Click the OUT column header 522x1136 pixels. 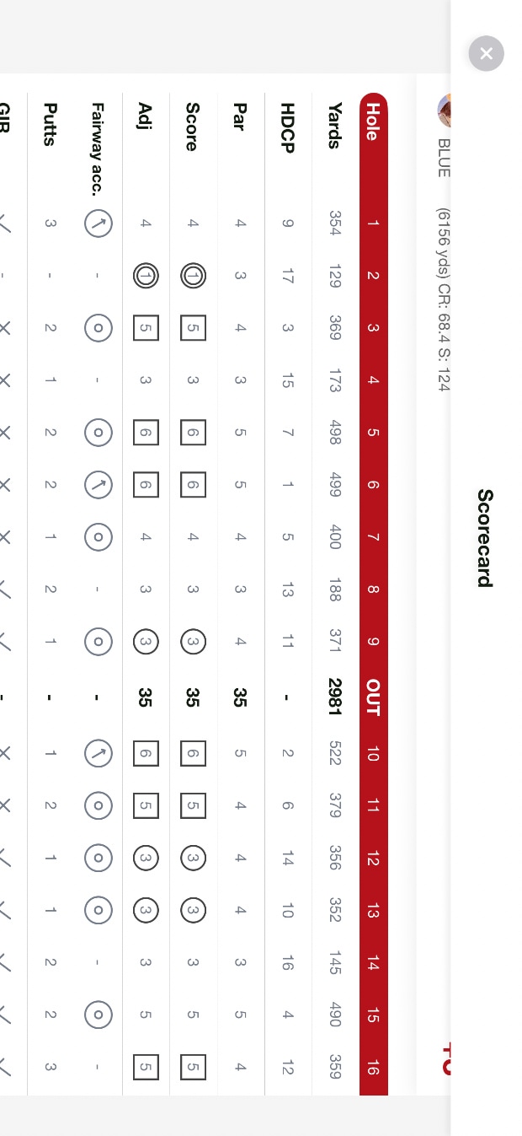[373, 697]
